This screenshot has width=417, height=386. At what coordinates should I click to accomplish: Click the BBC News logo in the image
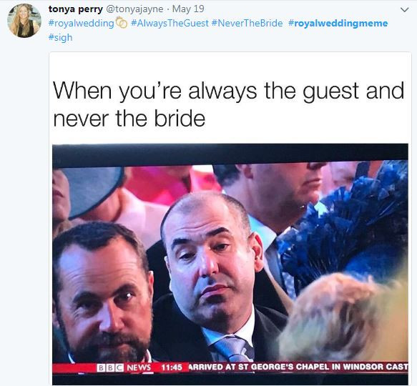(x=124, y=367)
